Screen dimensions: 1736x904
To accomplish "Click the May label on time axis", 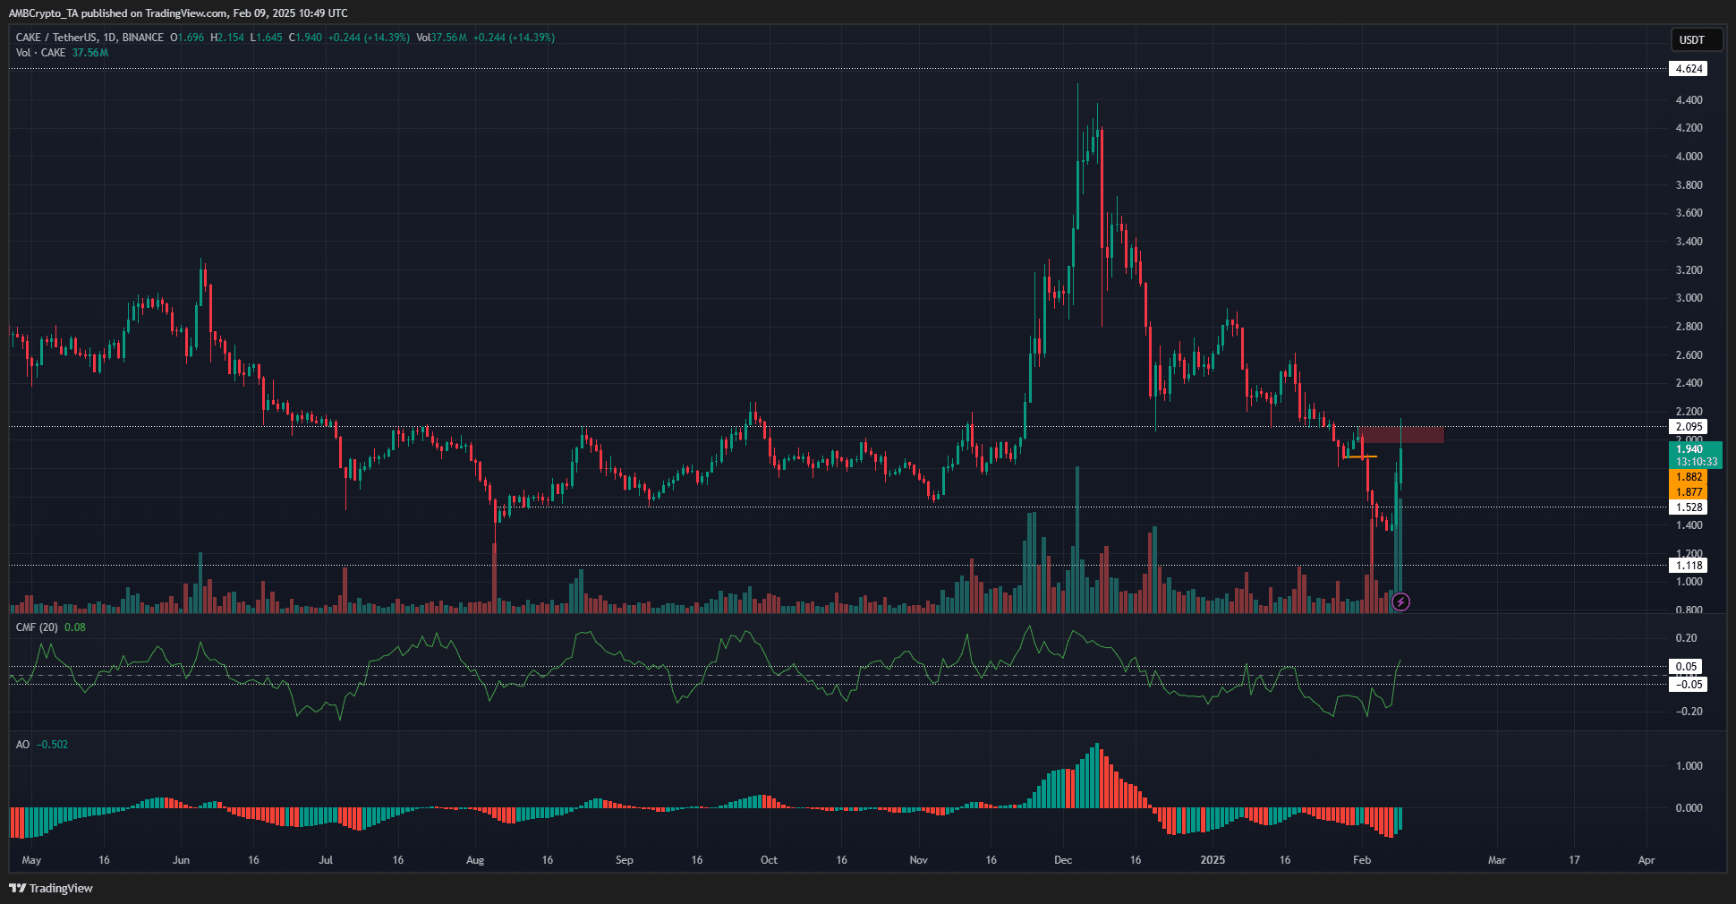I will click(x=31, y=860).
